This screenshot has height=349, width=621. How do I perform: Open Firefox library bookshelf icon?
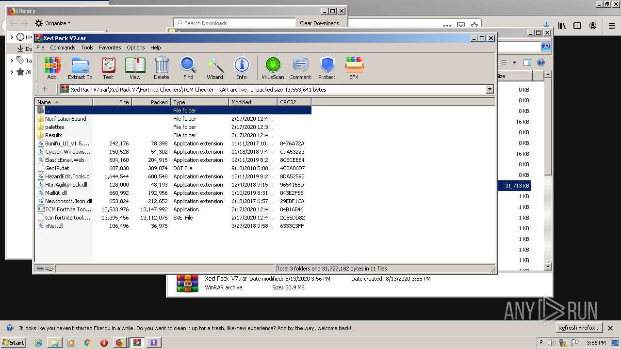[x=562, y=26]
